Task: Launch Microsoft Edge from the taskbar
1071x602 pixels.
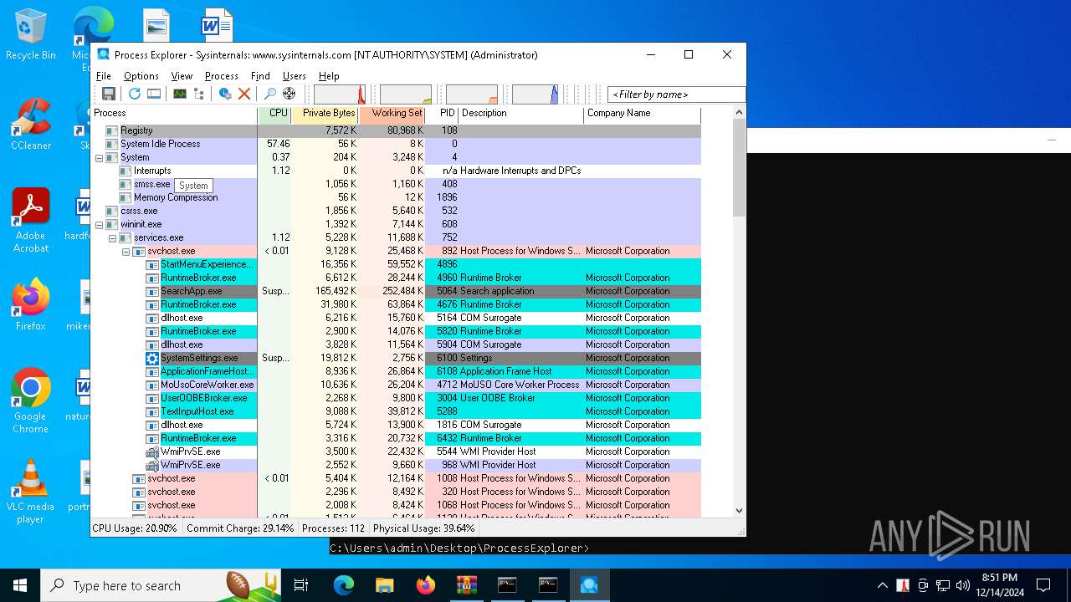Action: coord(344,585)
